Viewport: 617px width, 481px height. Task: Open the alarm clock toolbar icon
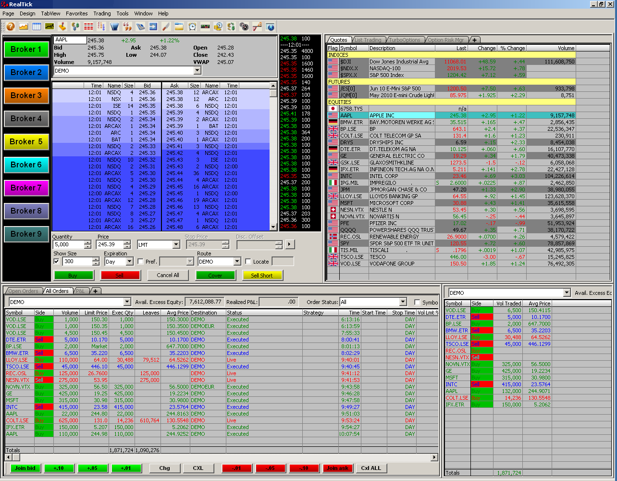[192, 26]
